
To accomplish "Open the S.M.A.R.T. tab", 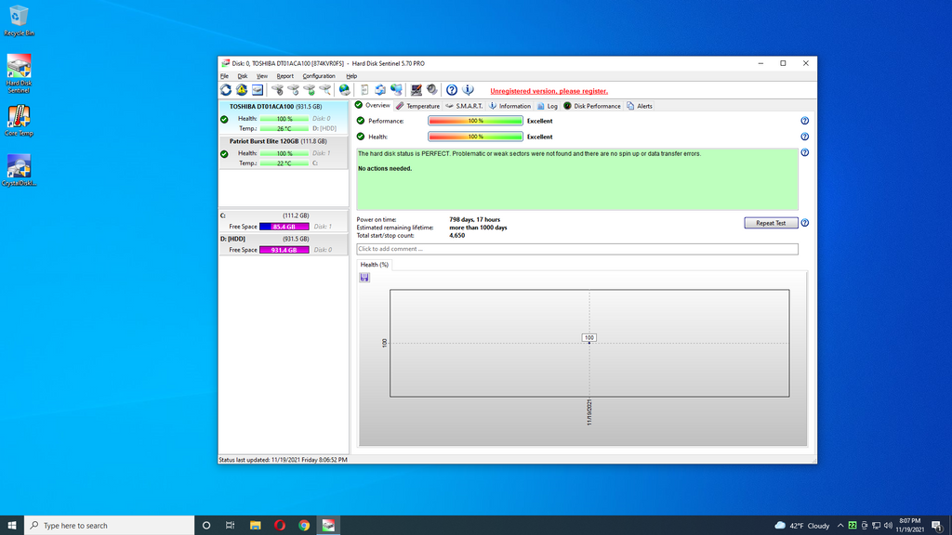I will pyautogui.click(x=464, y=106).
